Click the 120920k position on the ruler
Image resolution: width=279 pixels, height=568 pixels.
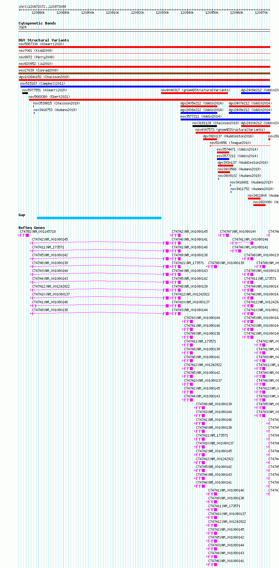pyautogui.click(x=137, y=13)
